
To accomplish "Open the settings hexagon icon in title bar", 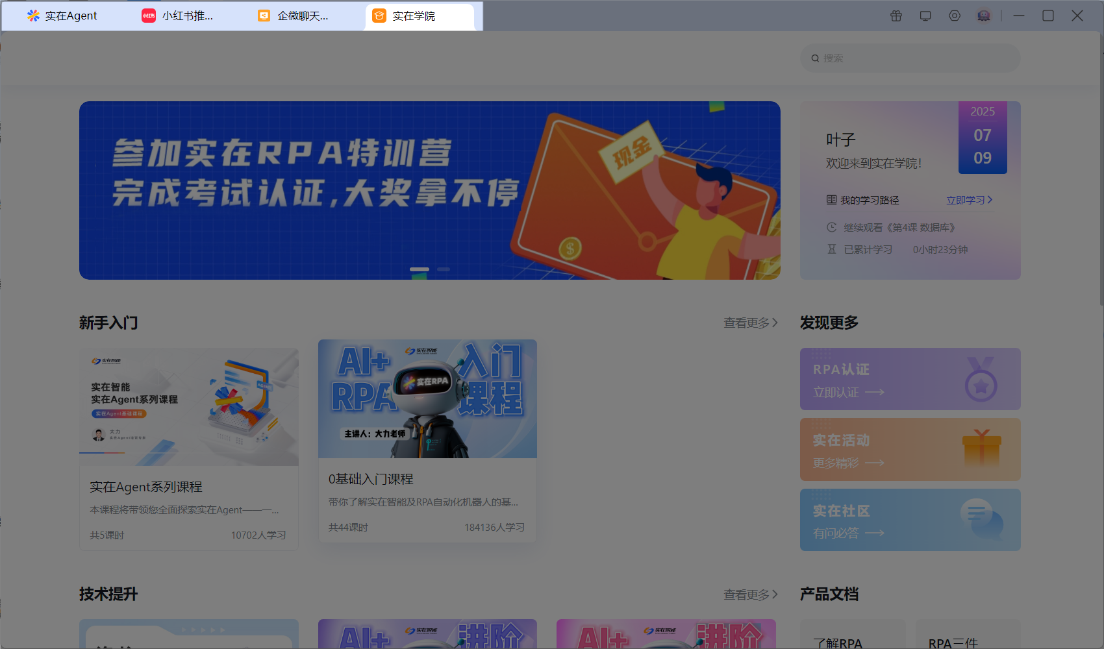I will click(955, 16).
